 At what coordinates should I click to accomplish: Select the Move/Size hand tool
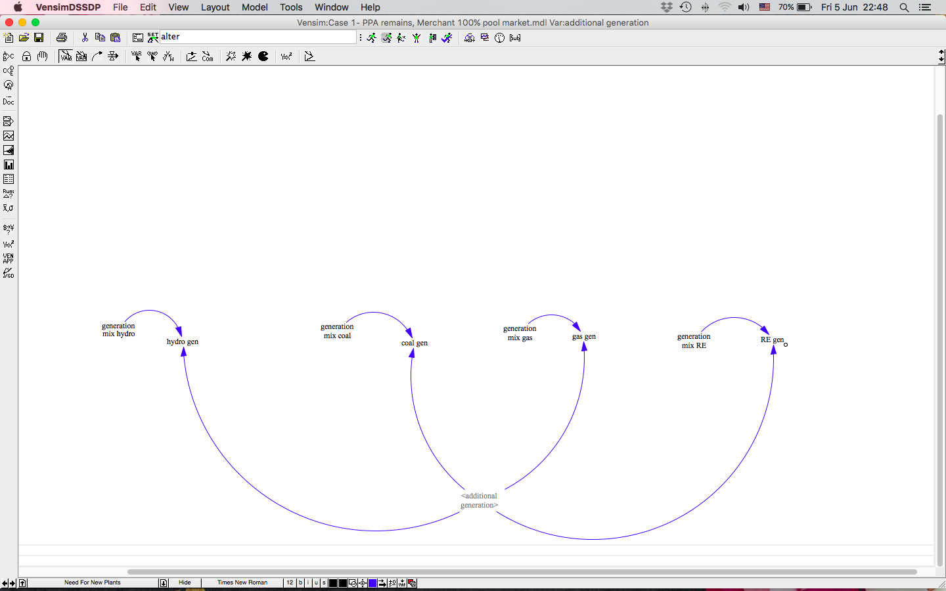click(43, 56)
